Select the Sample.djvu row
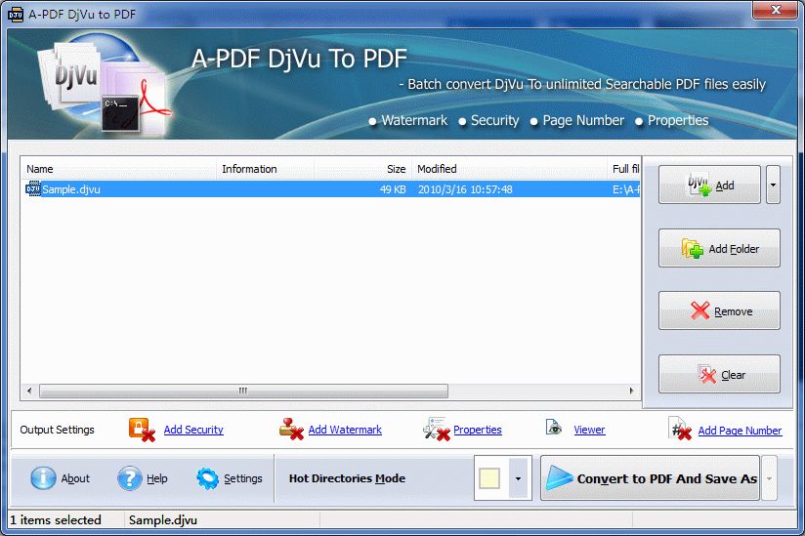 pyautogui.click(x=330, y=189)
